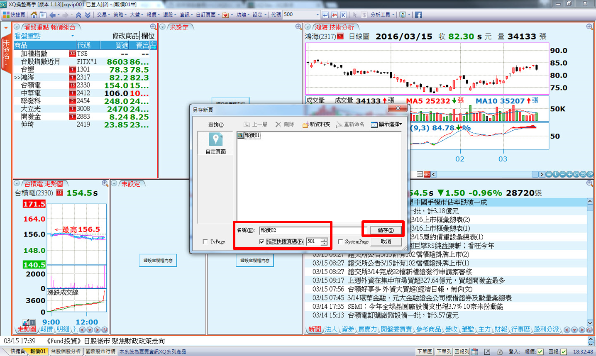
Task: Click the news list vertical scrollbar down arrow
Action: 590,323
